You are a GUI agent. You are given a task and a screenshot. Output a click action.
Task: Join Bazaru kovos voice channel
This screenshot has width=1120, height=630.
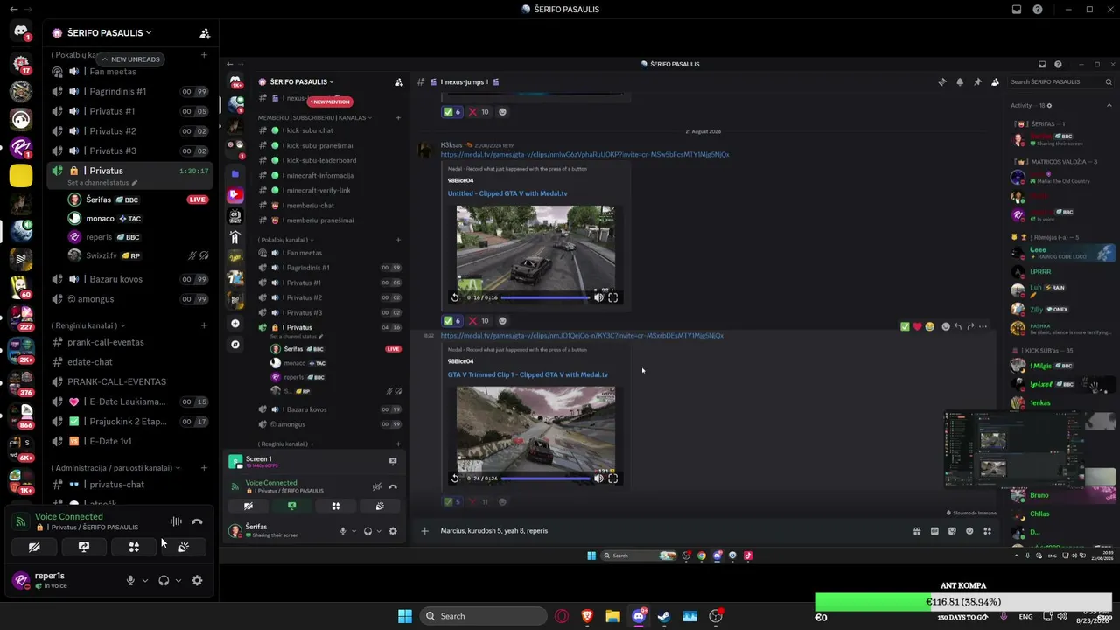point(129,279)
